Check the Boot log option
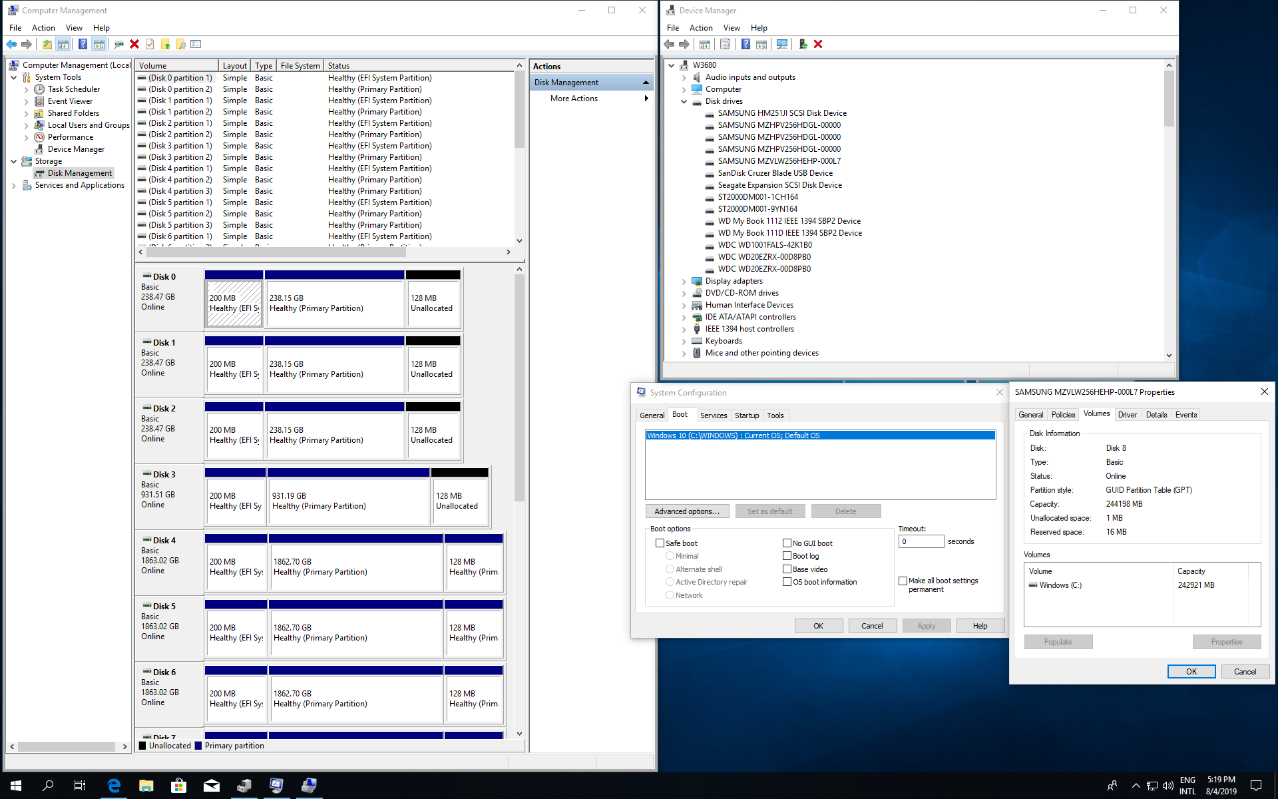The image size is (1278, 799). click(x=787, y=556)
